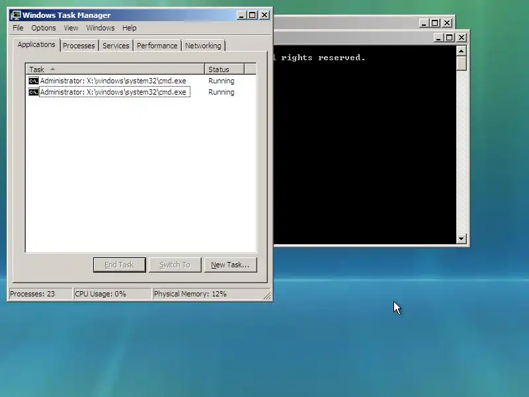Open the View menu
The image size is (529, 397).
coord(71,28)
